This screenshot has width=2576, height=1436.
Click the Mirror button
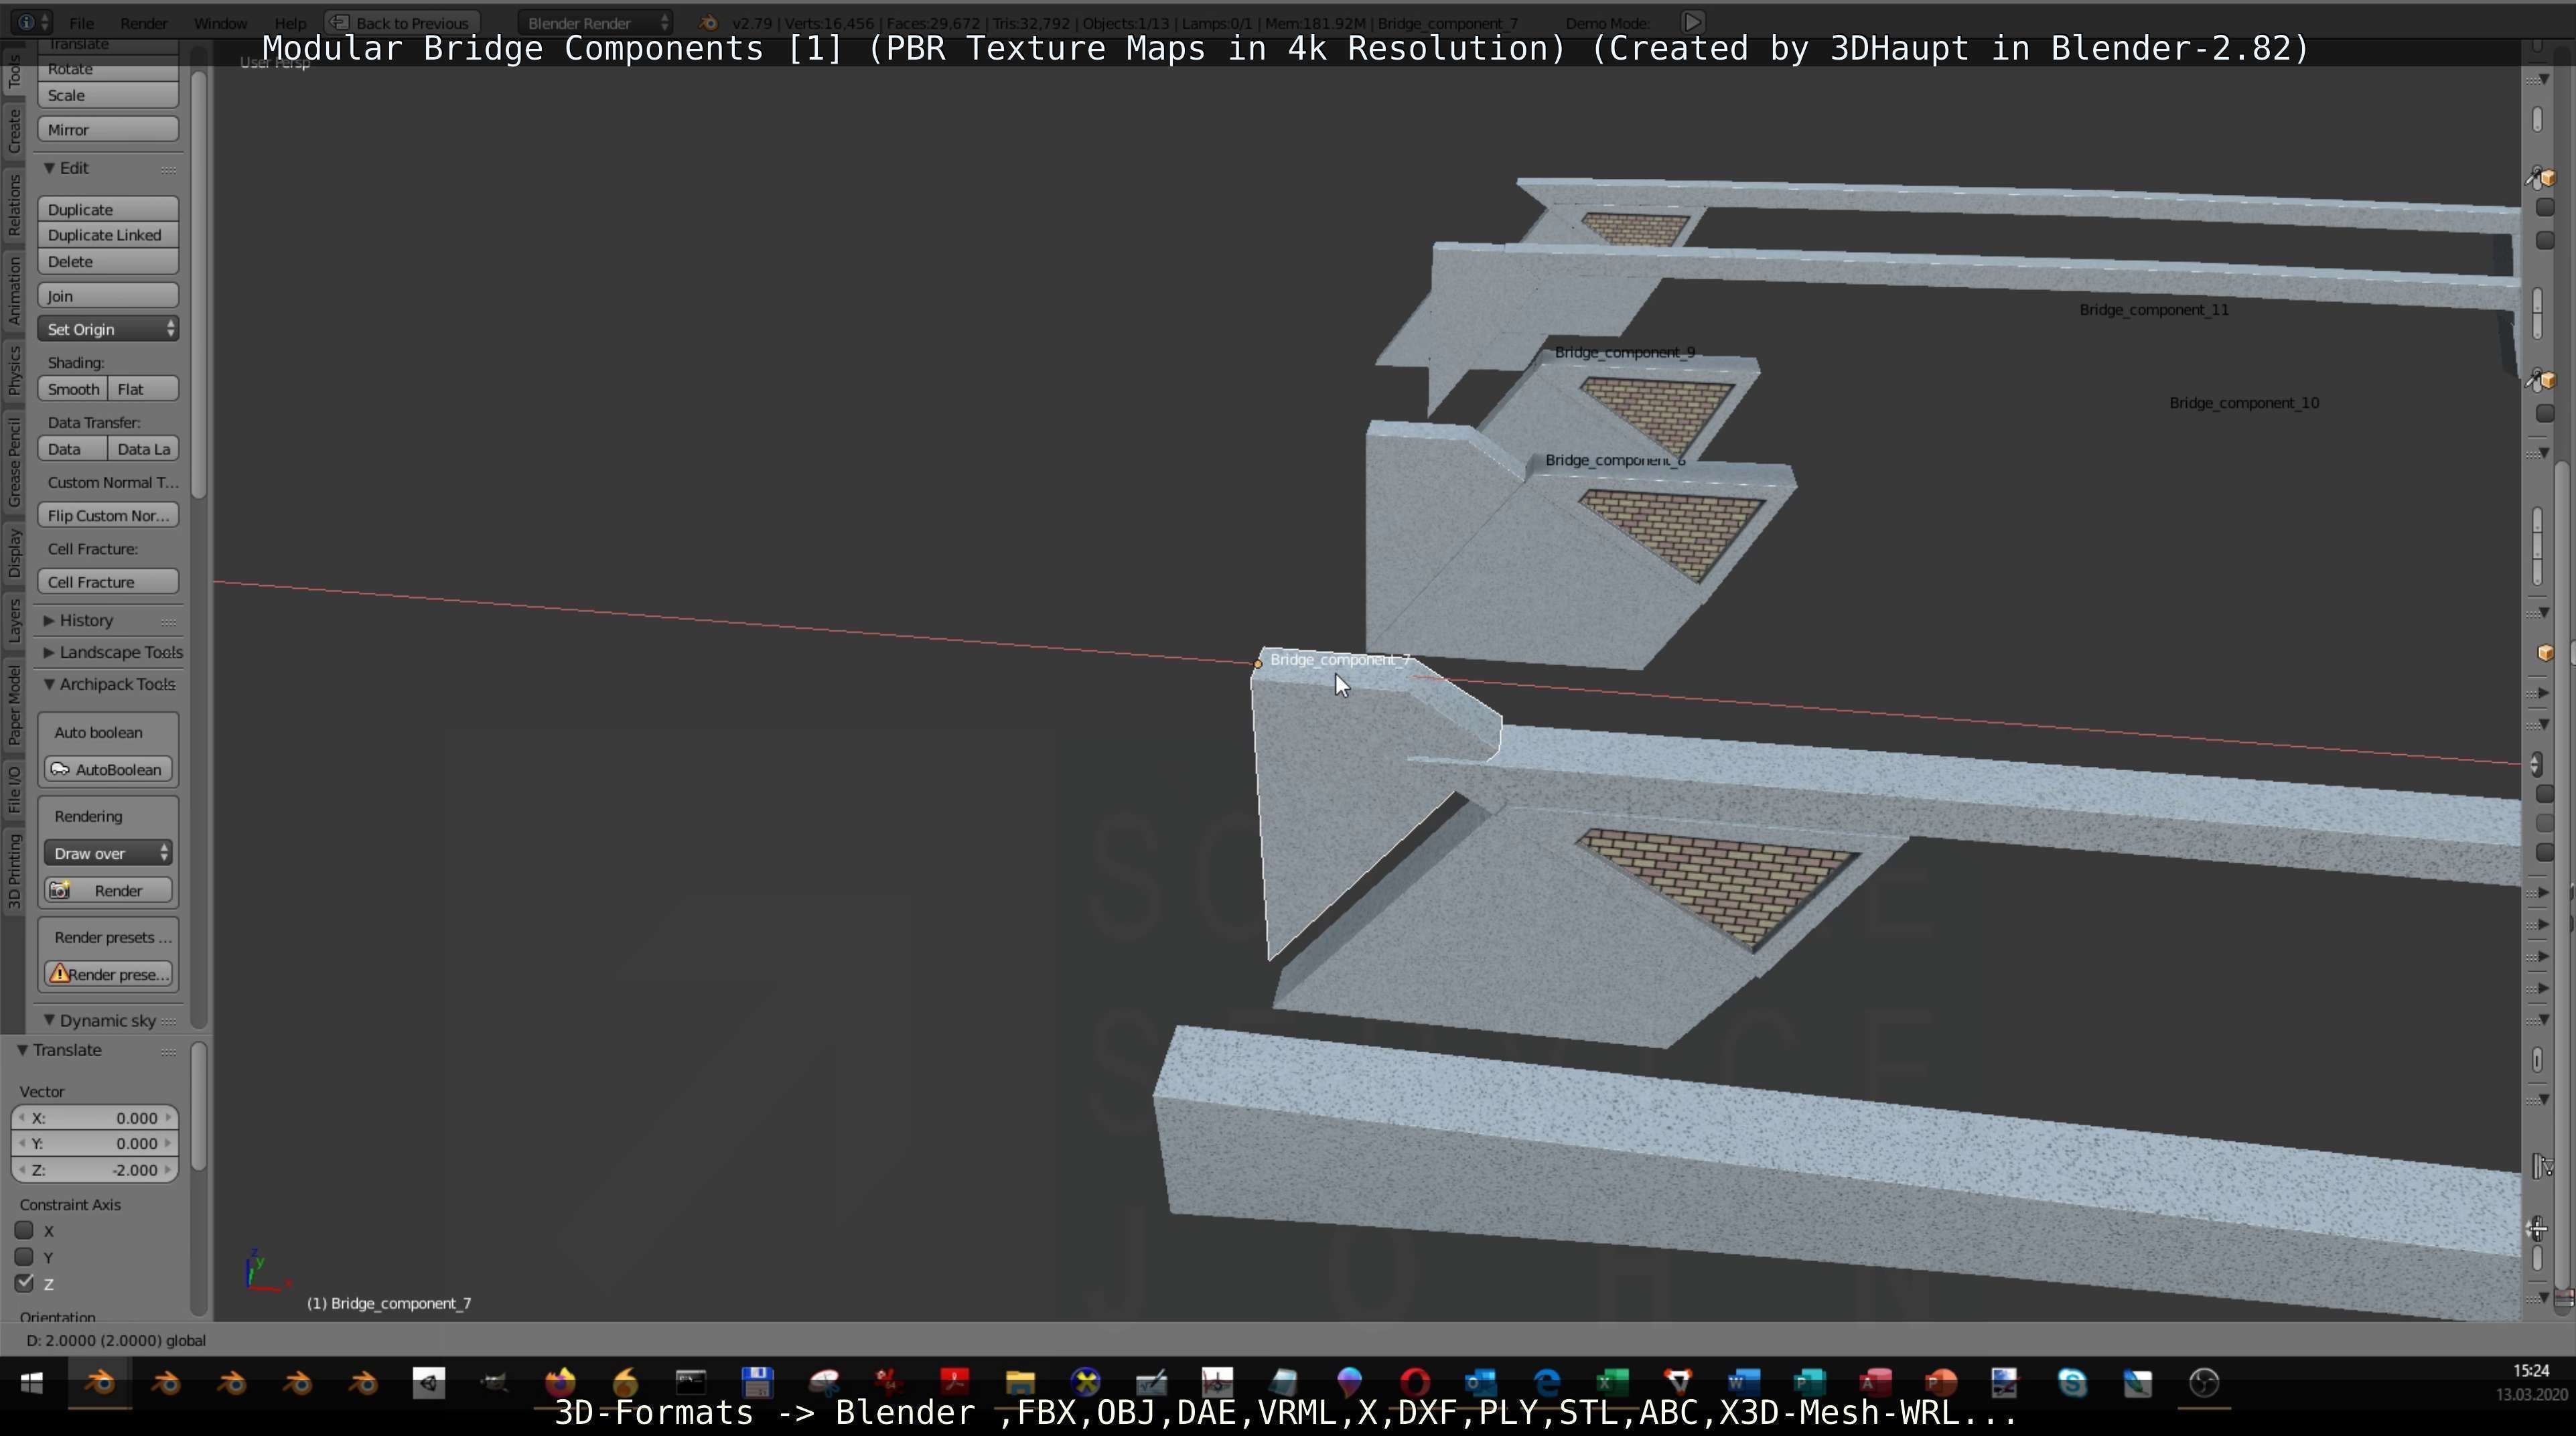pos(108,129)
